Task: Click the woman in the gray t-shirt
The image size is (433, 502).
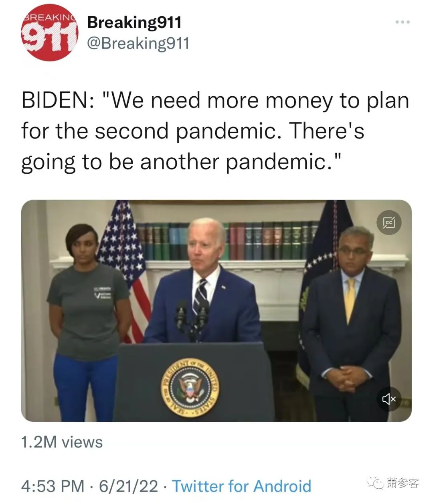Action: 87,321
